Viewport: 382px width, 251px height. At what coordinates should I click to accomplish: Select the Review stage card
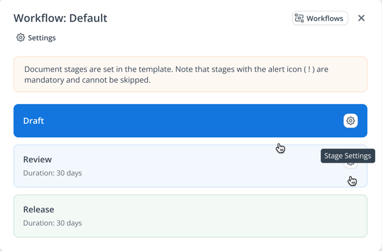point(171,166)
